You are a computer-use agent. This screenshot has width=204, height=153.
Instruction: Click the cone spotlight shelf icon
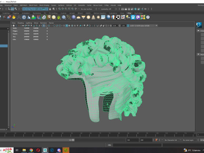click(x=93, y=17)
